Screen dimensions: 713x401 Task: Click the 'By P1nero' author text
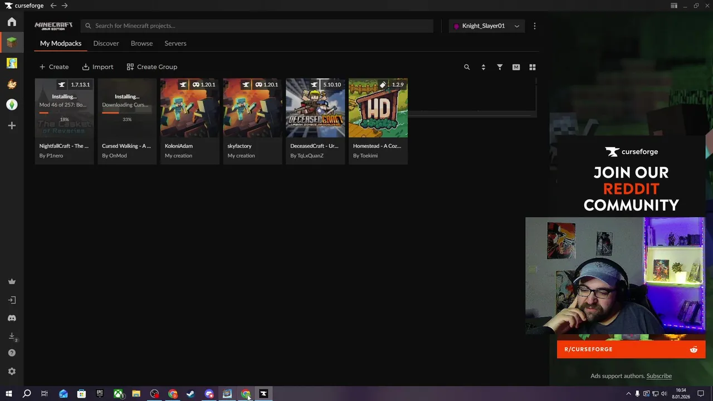51,156
